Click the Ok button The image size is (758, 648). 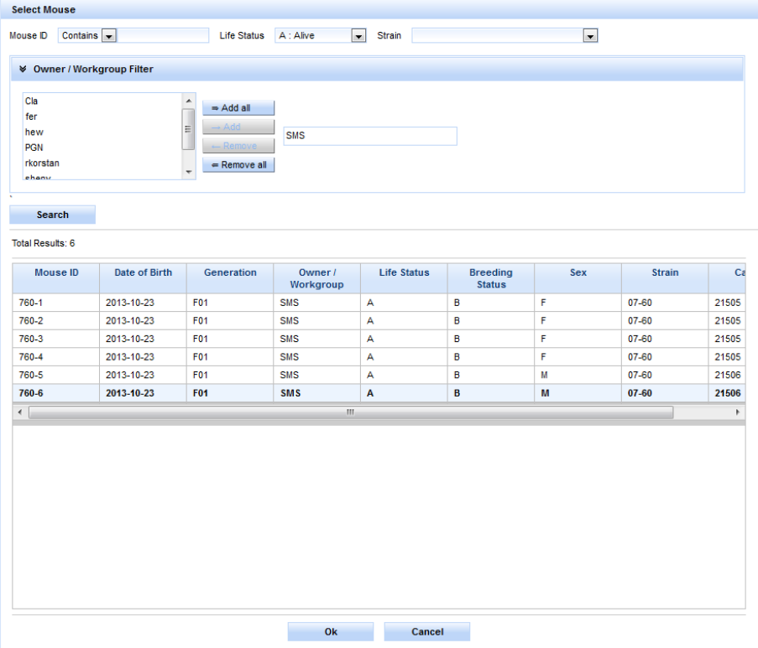click(x=331, y=631)
